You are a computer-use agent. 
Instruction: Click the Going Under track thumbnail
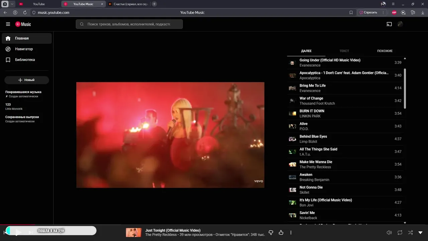(293, 63)
